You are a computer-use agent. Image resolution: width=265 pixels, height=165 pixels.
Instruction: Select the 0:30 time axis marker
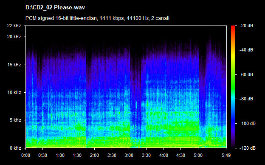click(43, 155)
